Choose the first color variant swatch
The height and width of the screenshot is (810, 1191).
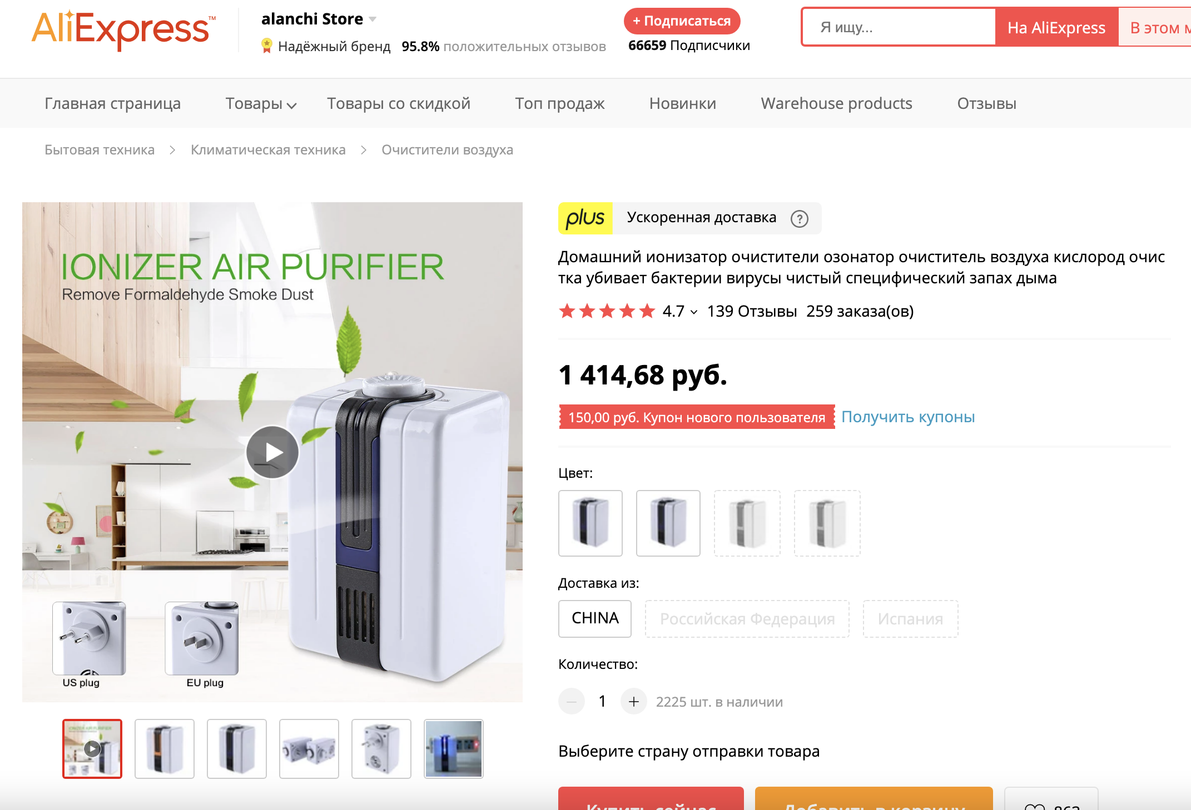[x=590, y=523]
